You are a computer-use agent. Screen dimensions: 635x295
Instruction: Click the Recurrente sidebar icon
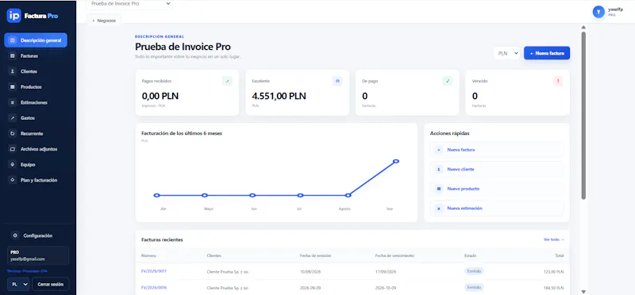(x=13, y=133)
